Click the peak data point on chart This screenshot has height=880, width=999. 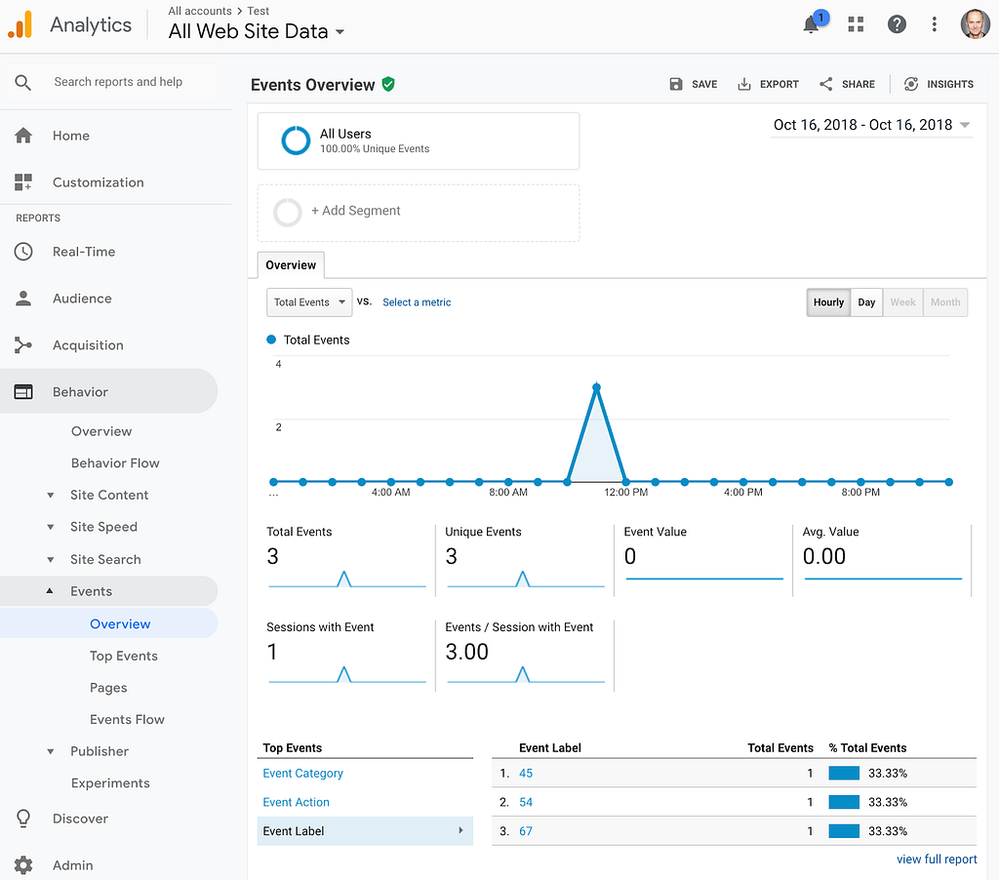596,387
